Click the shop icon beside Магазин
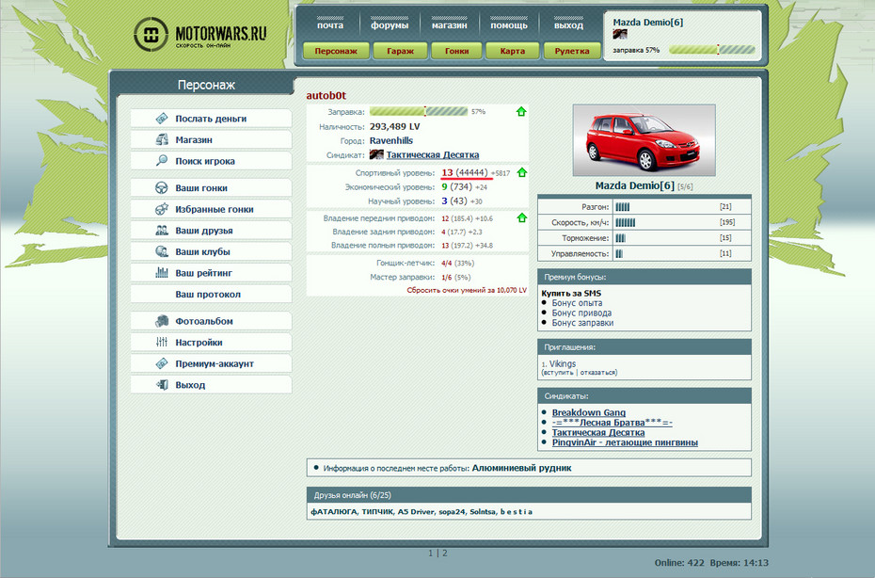Screen dimensions: 875x578 [161, 139]
